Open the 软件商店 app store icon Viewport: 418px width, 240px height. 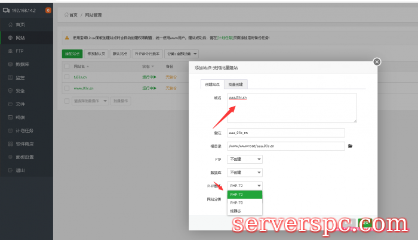tap(9, 144)
